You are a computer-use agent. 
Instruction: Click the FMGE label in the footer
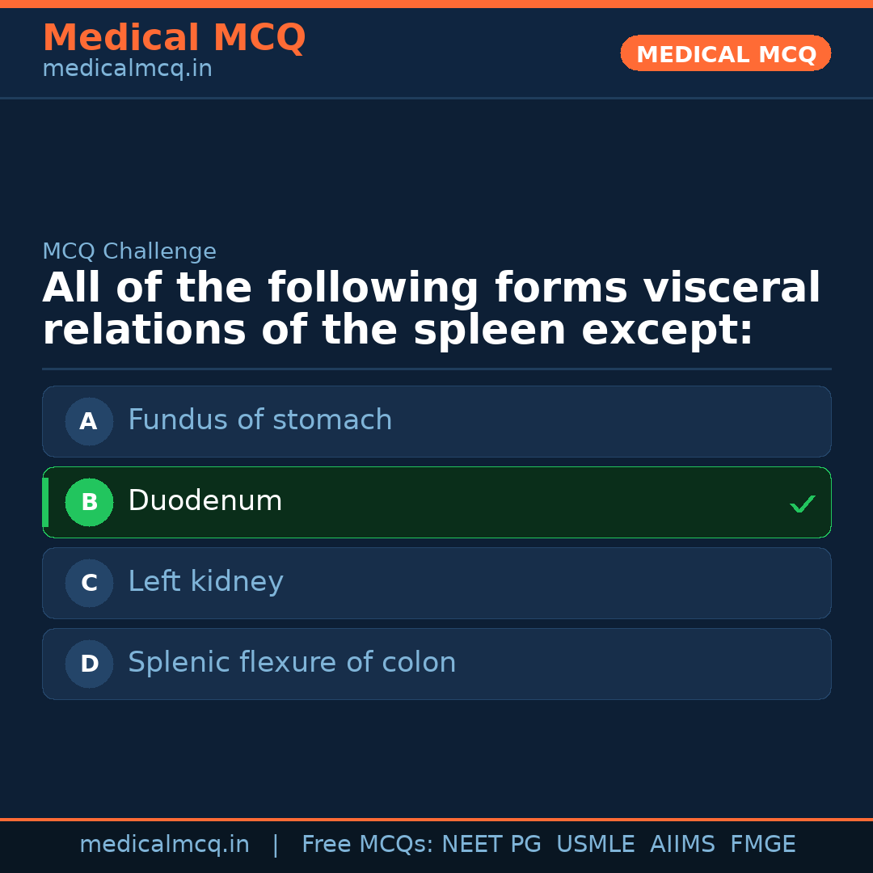click(762, 843)
